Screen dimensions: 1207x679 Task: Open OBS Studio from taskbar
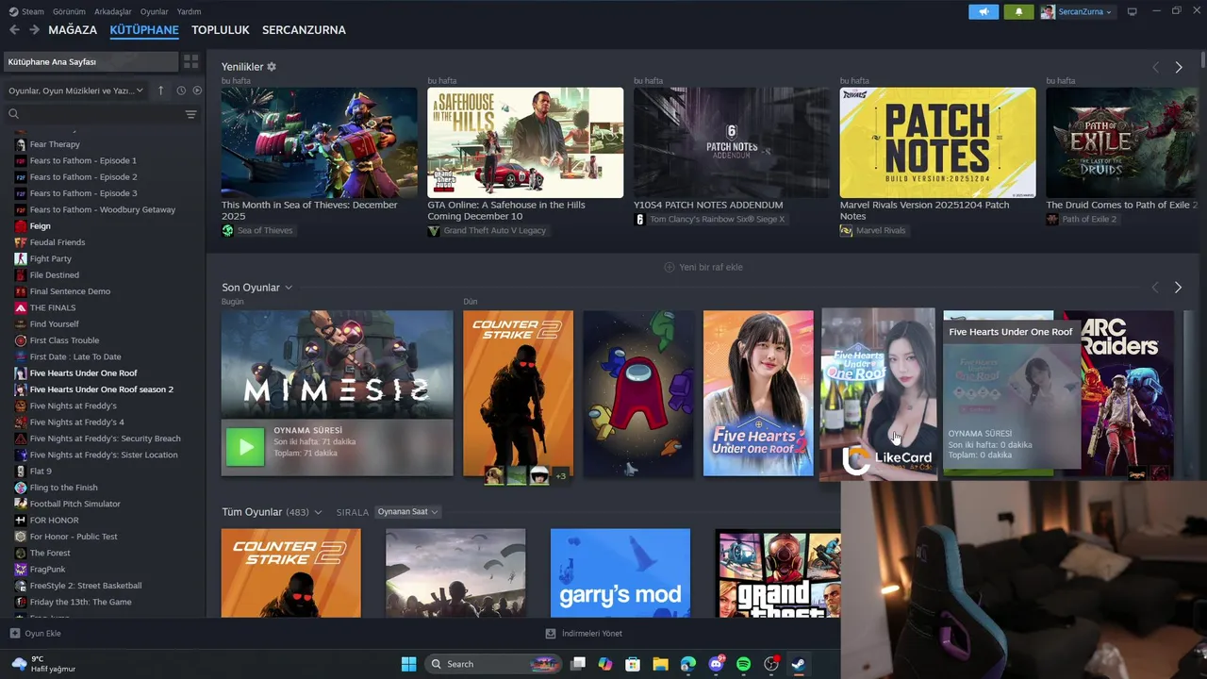[771, 664]
